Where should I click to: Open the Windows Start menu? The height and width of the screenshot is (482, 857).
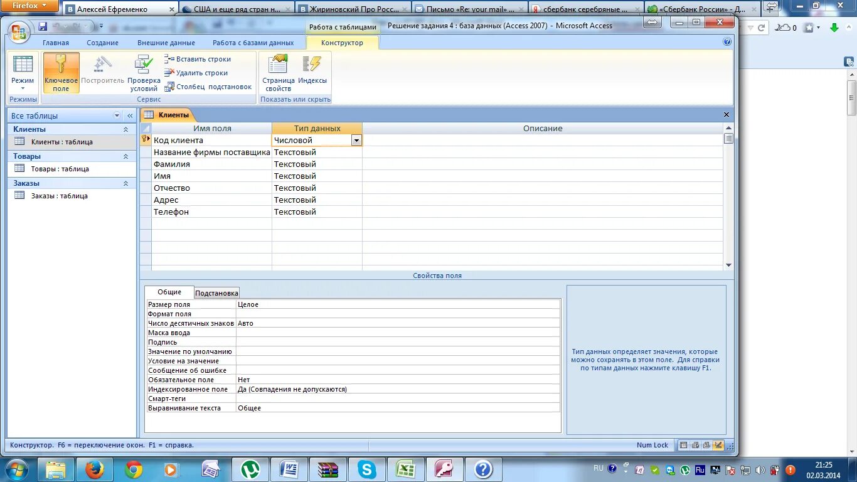click(x=16, y=469)
